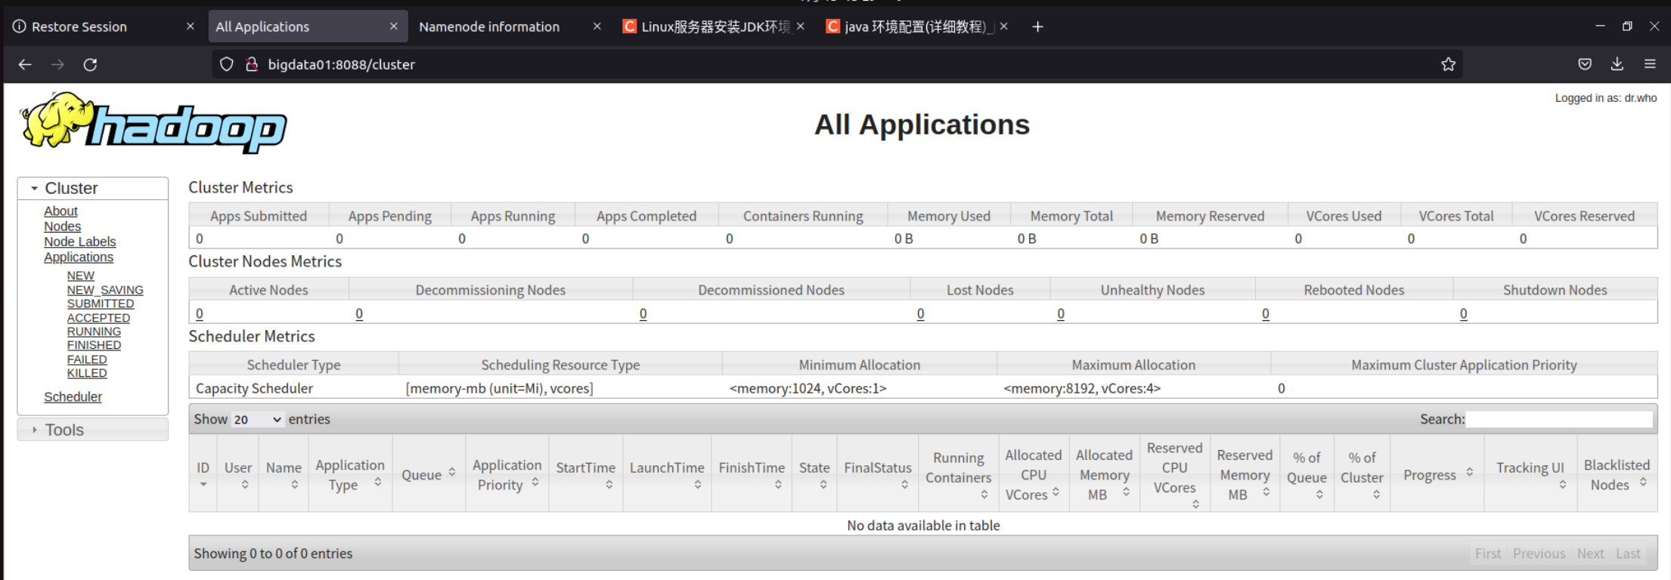
Task: Open the Nodes link in sidebar
Action: (x=62, y=227)
